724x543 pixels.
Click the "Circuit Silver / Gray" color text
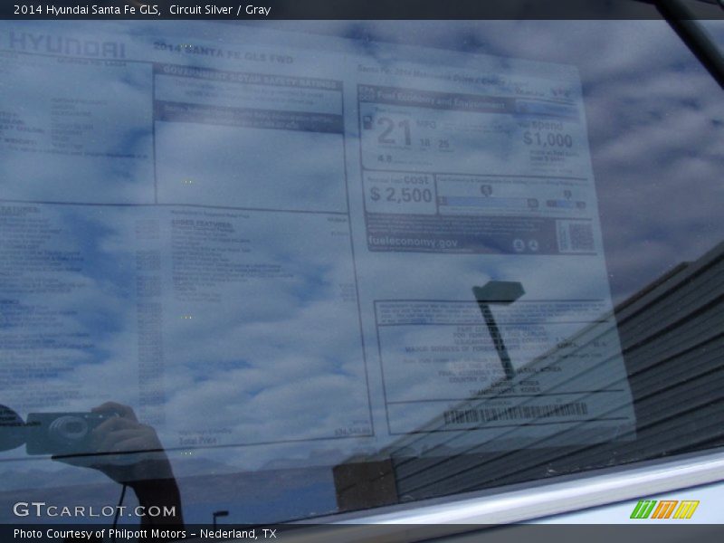coord(220,10)
